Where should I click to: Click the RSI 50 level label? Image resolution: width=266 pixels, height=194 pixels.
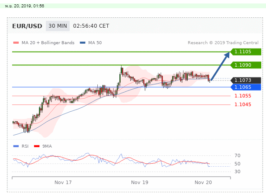[237, 164]
